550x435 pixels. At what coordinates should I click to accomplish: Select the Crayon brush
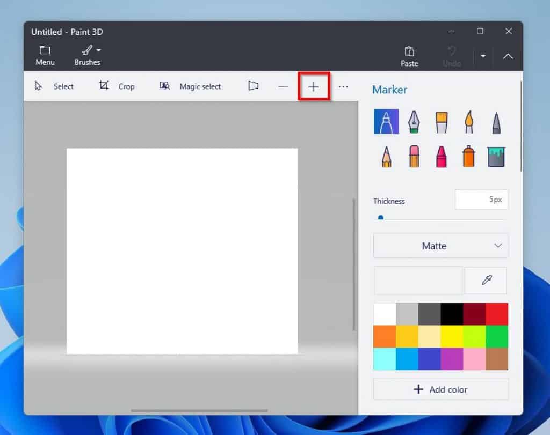tap(442, 157)
